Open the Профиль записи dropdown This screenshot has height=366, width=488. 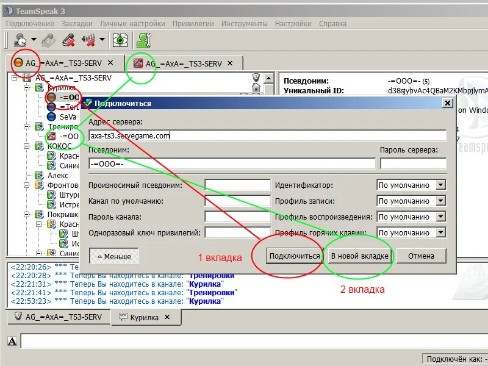(411, 201)
